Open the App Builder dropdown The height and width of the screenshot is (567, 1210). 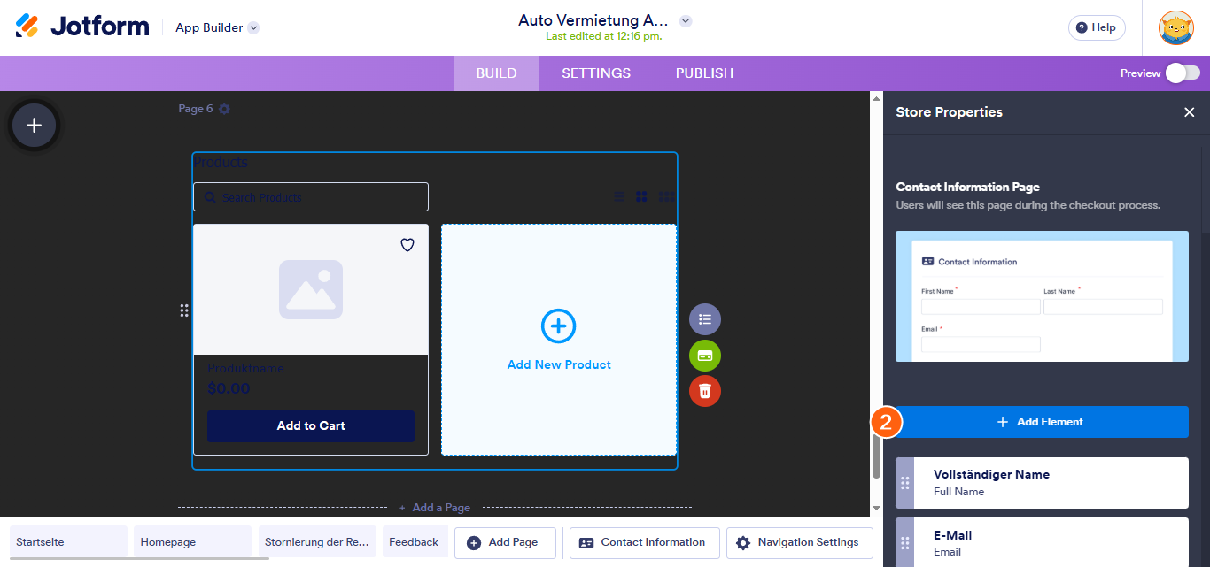pos(216,27)
